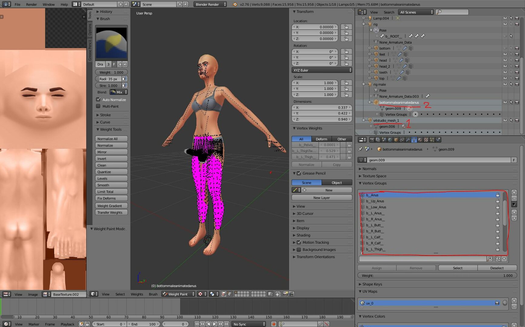Switch Grease Pencil source to Object
525x327 pixels.
tap(336, 183)
